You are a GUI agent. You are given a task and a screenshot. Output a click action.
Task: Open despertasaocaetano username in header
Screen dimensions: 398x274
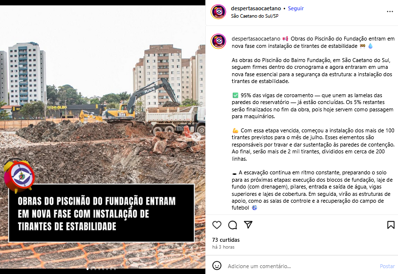pyautogui.click(x=256, y=8)
